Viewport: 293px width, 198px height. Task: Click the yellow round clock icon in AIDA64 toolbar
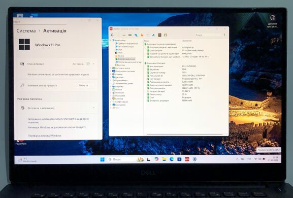pyautogui.click(x=166, y=35)
